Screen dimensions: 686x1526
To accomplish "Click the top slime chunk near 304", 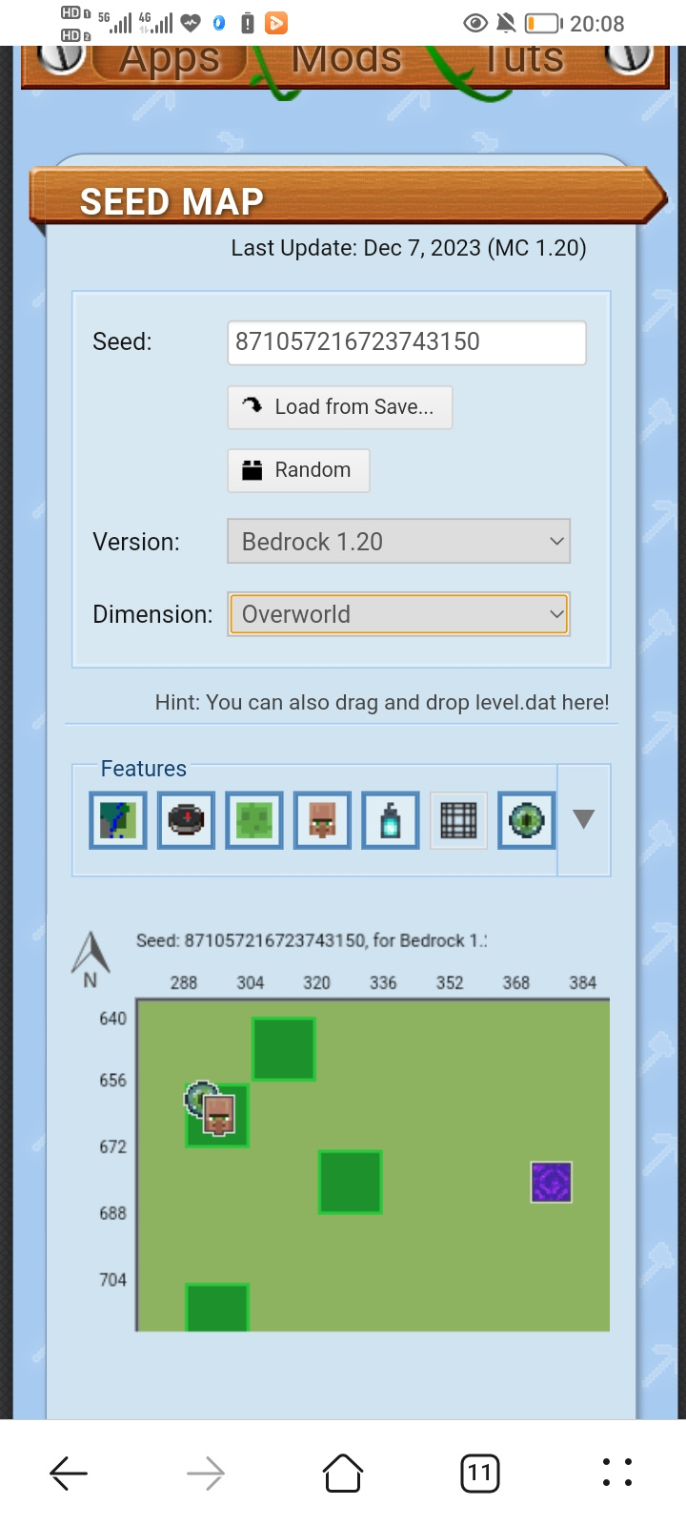I will [284, 1049].
